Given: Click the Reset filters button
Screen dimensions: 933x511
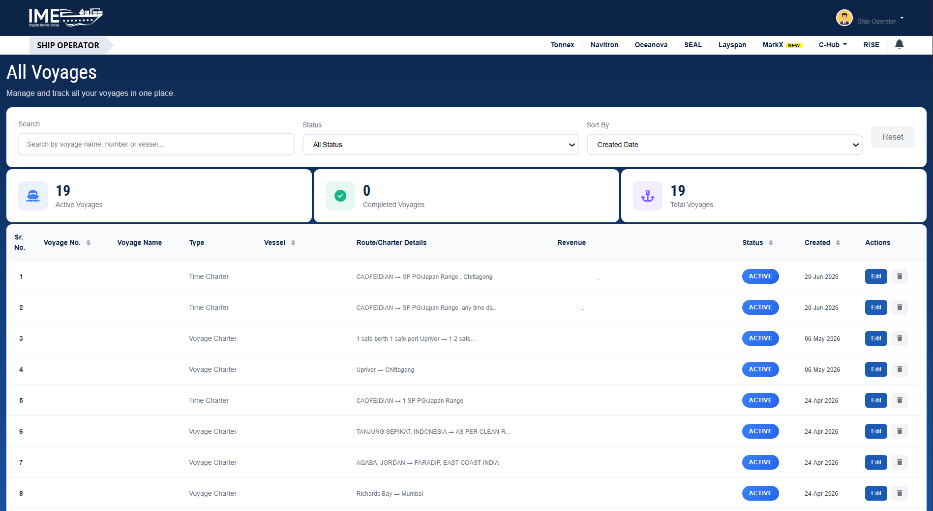Looking at the screenshot, I should pos(893,137).
